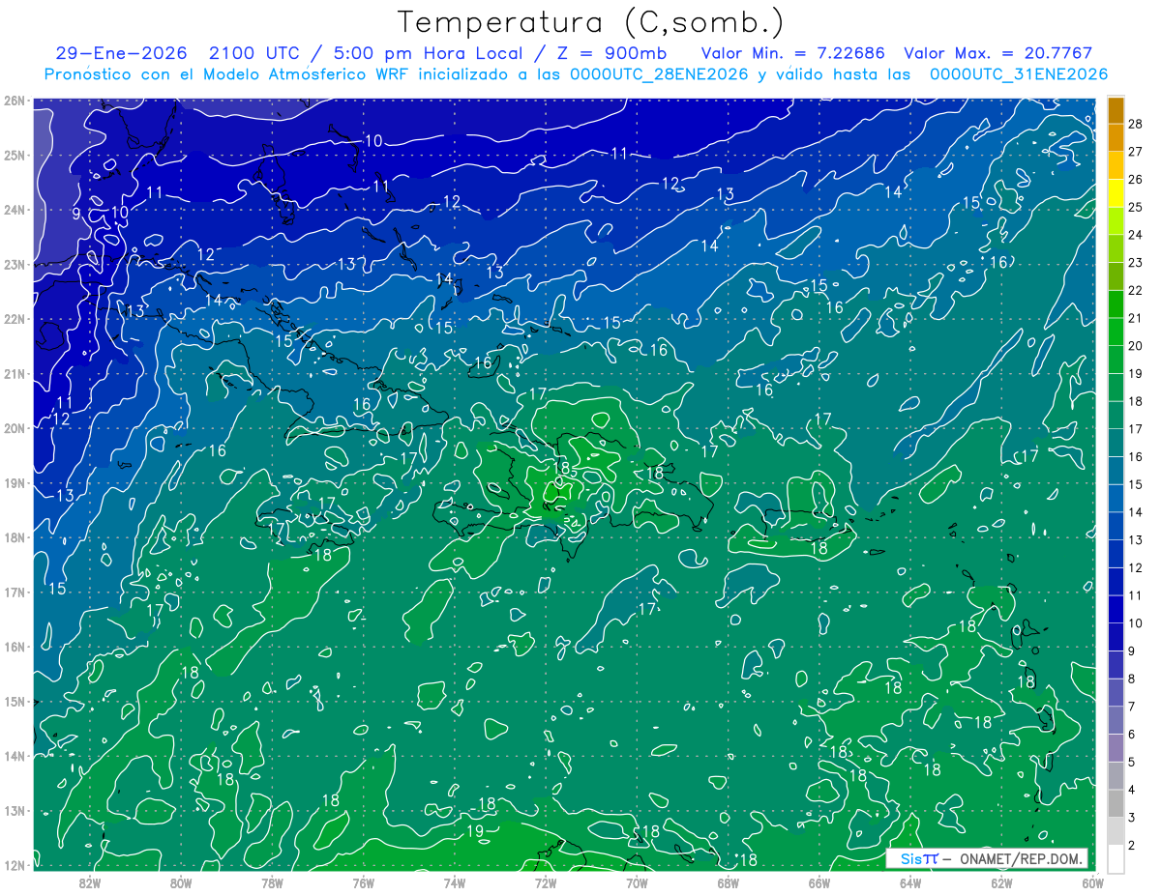Click longitude axis label "62W"
This screenshot has width=1161, height=896.
(1001, 882)
